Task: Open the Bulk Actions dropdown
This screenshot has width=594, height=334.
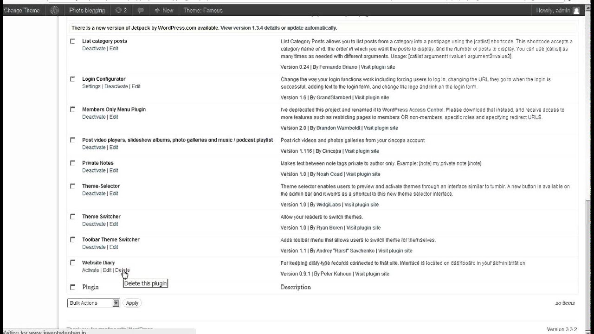Action: coord(93,303)
